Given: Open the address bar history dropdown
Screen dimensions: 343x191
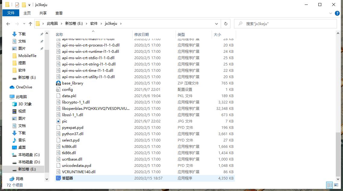Looking at the screenshot, I should pos(216,24).
